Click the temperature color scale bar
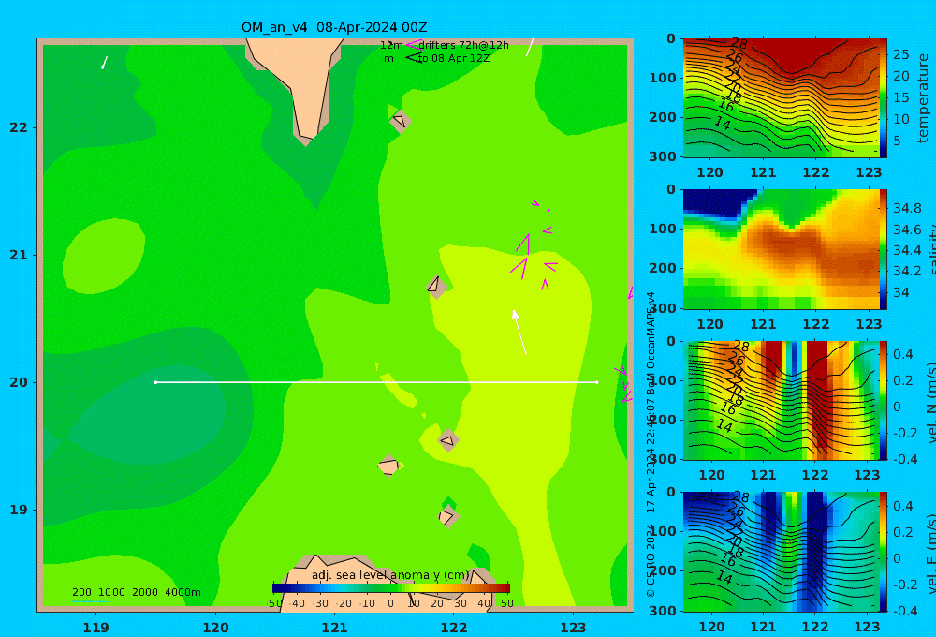Image resolution: width=936 pixels, height=637 pixels. [x=884, y=98]
